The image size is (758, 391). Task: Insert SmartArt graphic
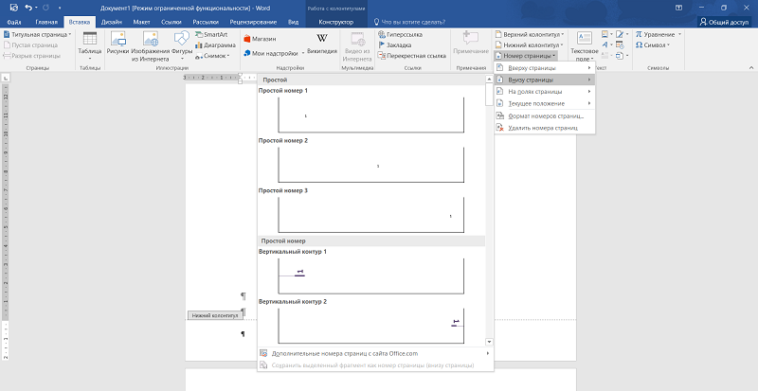click(x=208, y=34)
